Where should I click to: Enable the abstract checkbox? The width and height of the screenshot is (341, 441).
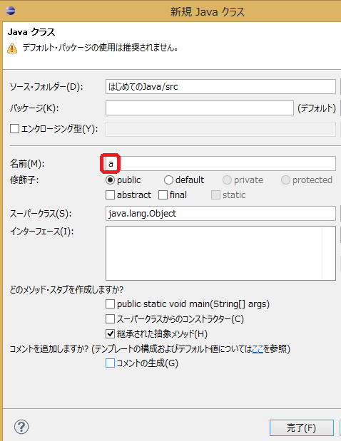point(110,195)
